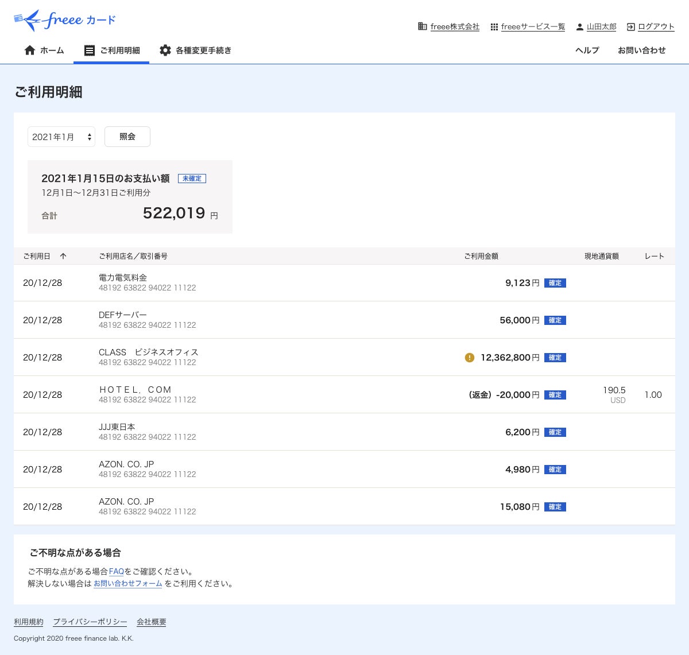Click the 1.00 rate value

point(653,395)
